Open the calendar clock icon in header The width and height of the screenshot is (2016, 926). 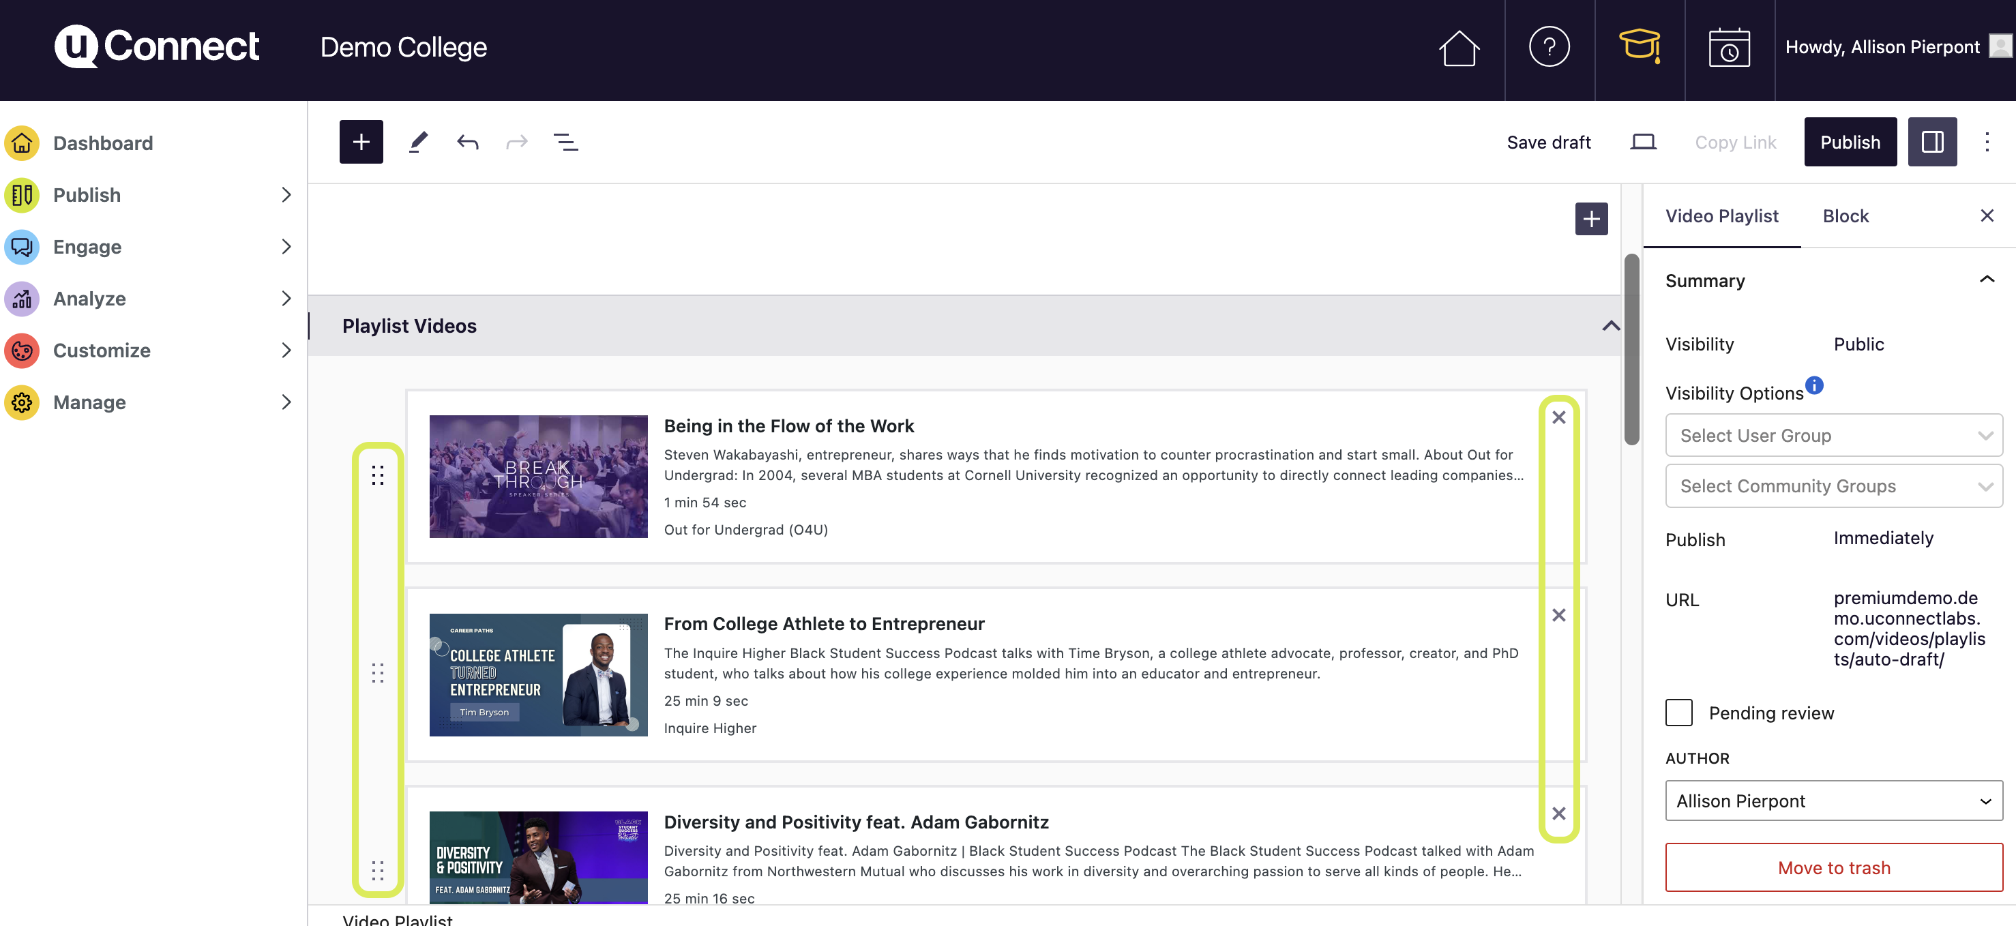coord(1729,47)
